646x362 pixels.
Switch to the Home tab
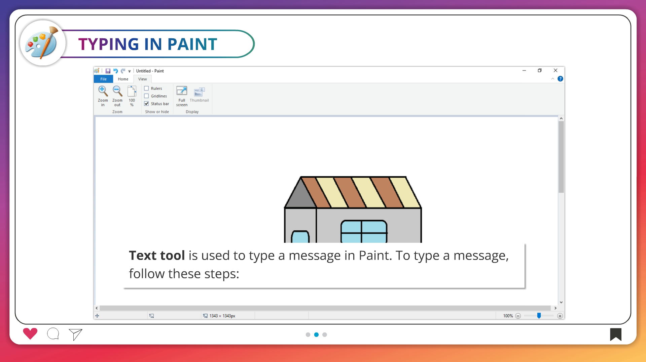click(x=123, y=79)
